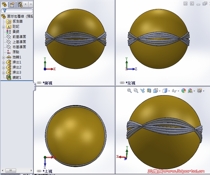The width and height of the screenshot is (210, 175).
Task: Select the 右基準面 right plane
Action: point(19,47)
